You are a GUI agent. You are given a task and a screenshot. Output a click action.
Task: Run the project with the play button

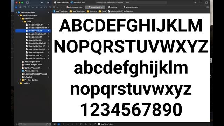pyautogui.click(x=42, y=2)
